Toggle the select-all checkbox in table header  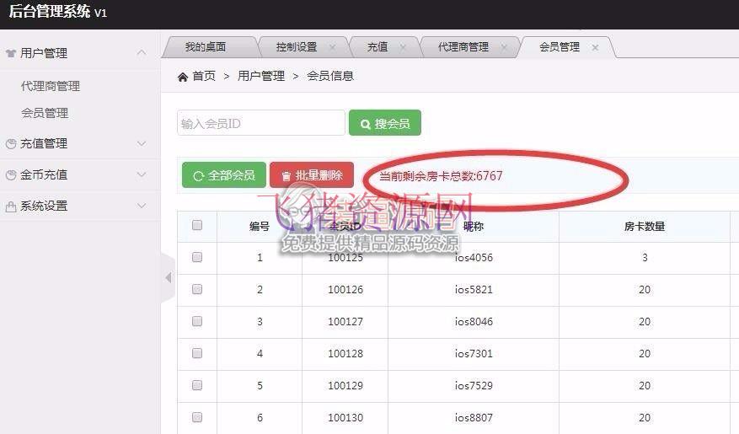click(197, 225)
